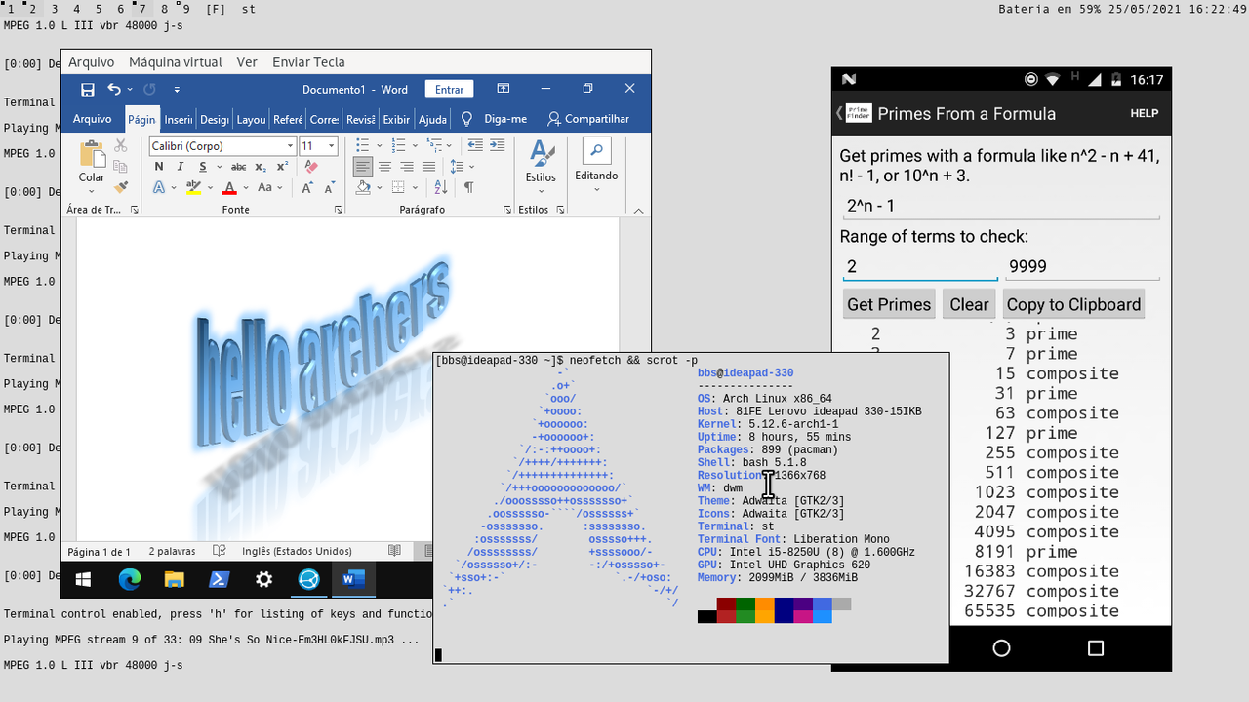Launch Microsoft Edge from VM taskbar
The width and height of the screenshot is (1249, 702).
[x=129, y=580]
